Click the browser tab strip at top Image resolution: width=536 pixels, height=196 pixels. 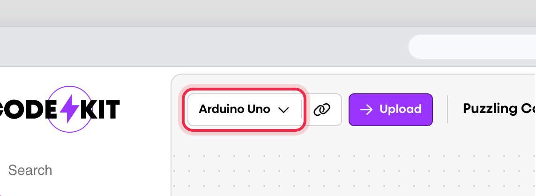267,13
